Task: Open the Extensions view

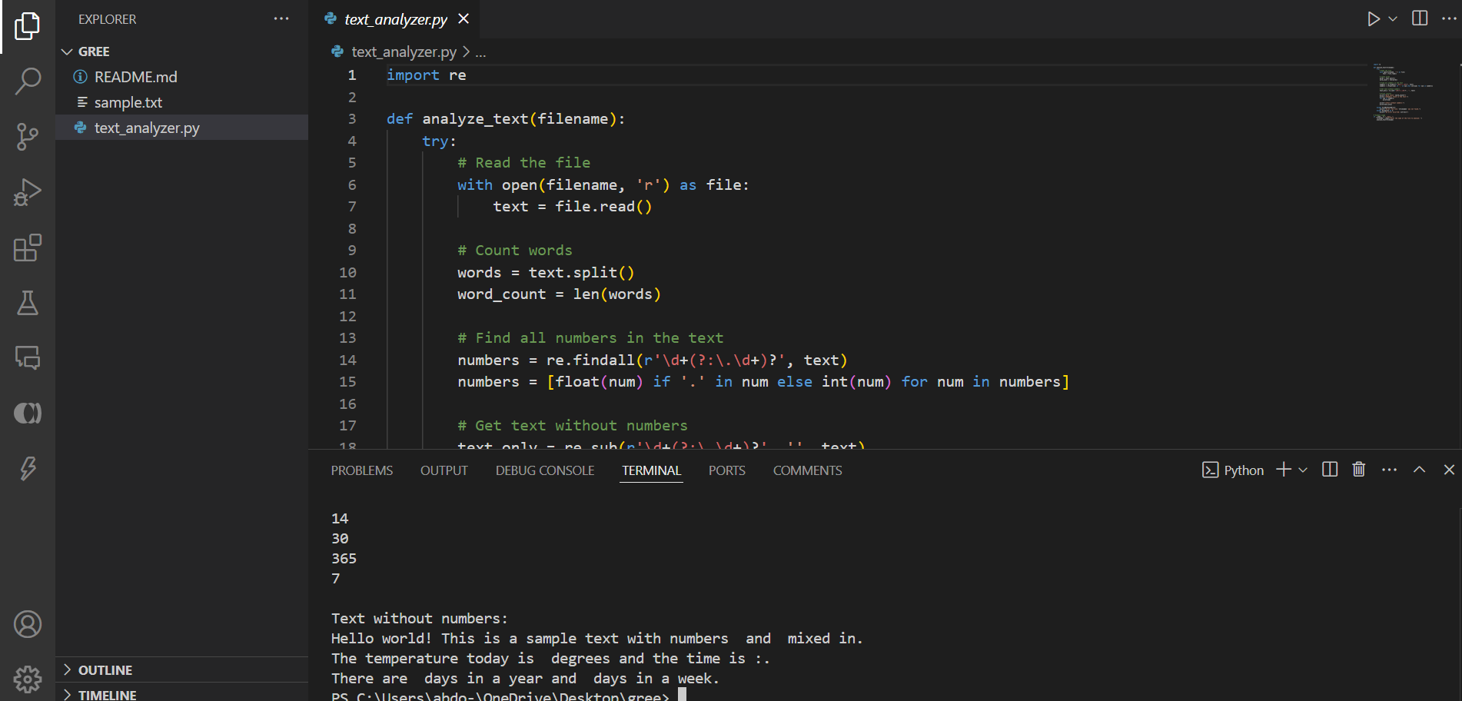Action: (x=28, y=248)
